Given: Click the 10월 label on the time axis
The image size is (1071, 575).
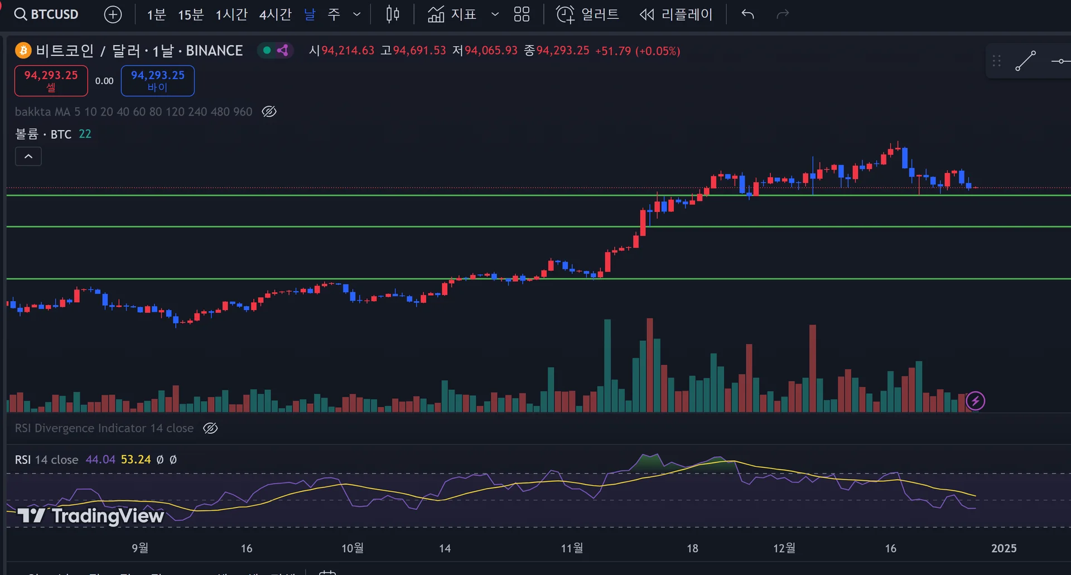Looking at the screenshot, I should tap(353, 548).
